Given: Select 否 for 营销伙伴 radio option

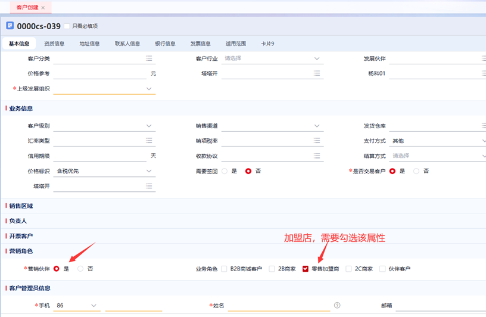Looking at the screenshot, I should click(80, 269).
